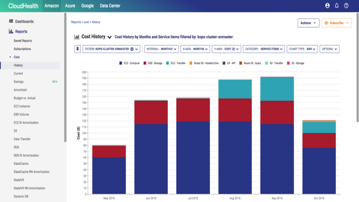This screenshot has width=359, height=202.
Task: Open the help question mark icon
Action: click(346, 5)
